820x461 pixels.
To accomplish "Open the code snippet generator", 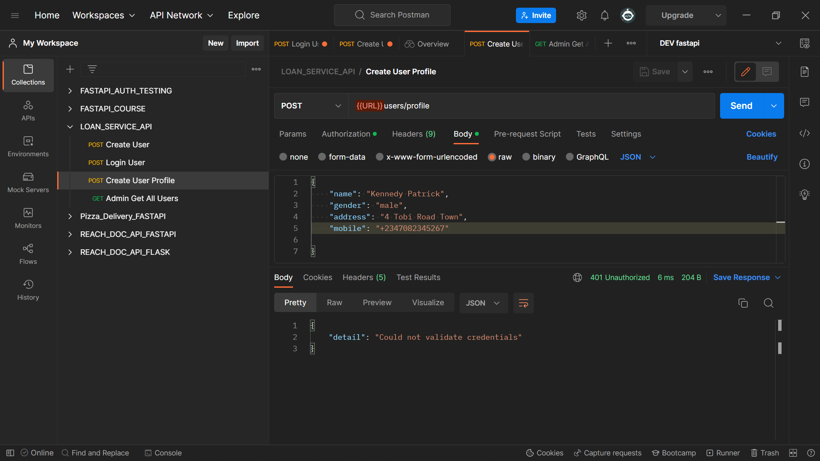I will [805, 133].
